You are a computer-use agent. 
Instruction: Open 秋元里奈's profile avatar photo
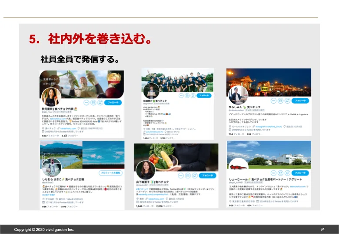pos(51,97)
